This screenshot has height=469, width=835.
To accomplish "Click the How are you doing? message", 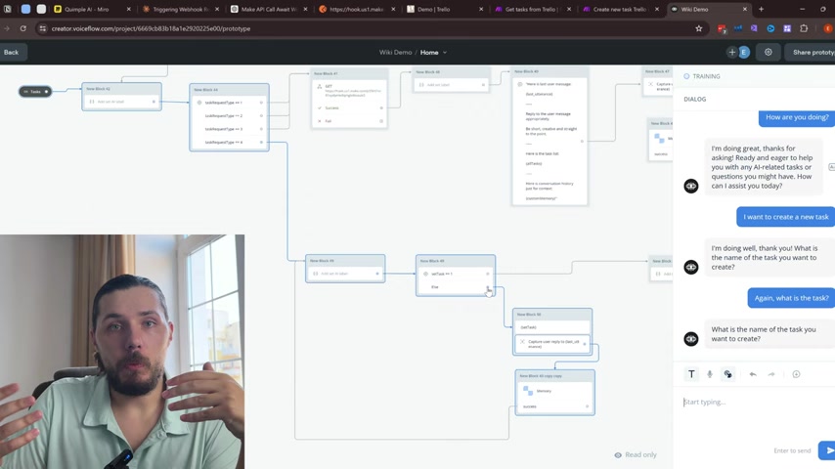I will click(797, 117).
